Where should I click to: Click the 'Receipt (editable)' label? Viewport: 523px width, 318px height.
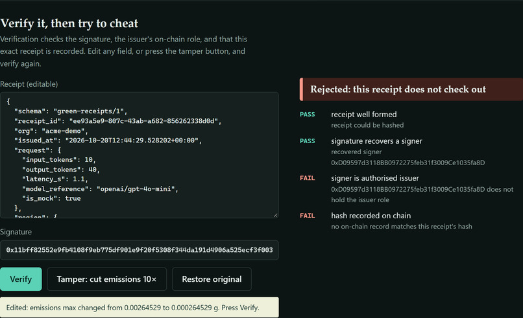coord(29,84)
